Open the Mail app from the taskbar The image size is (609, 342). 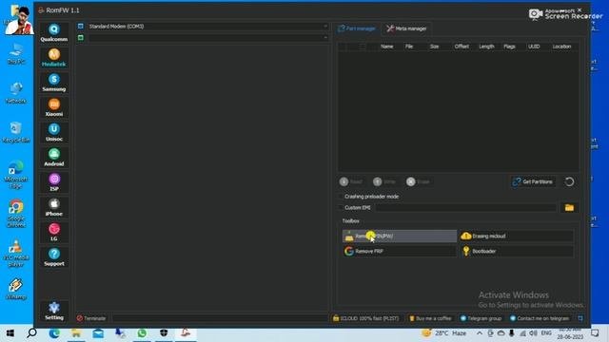98,333
